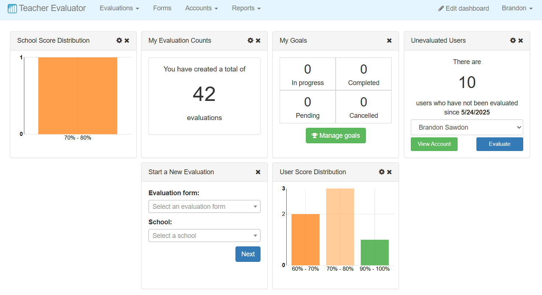Click the Manage goals button

[336, 136]
